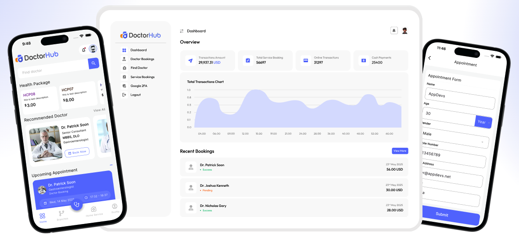Tap the Profile tab in phone bottom bar
Image resolution: width=519 pixels, height=249 pixels.
pos(115,208)
